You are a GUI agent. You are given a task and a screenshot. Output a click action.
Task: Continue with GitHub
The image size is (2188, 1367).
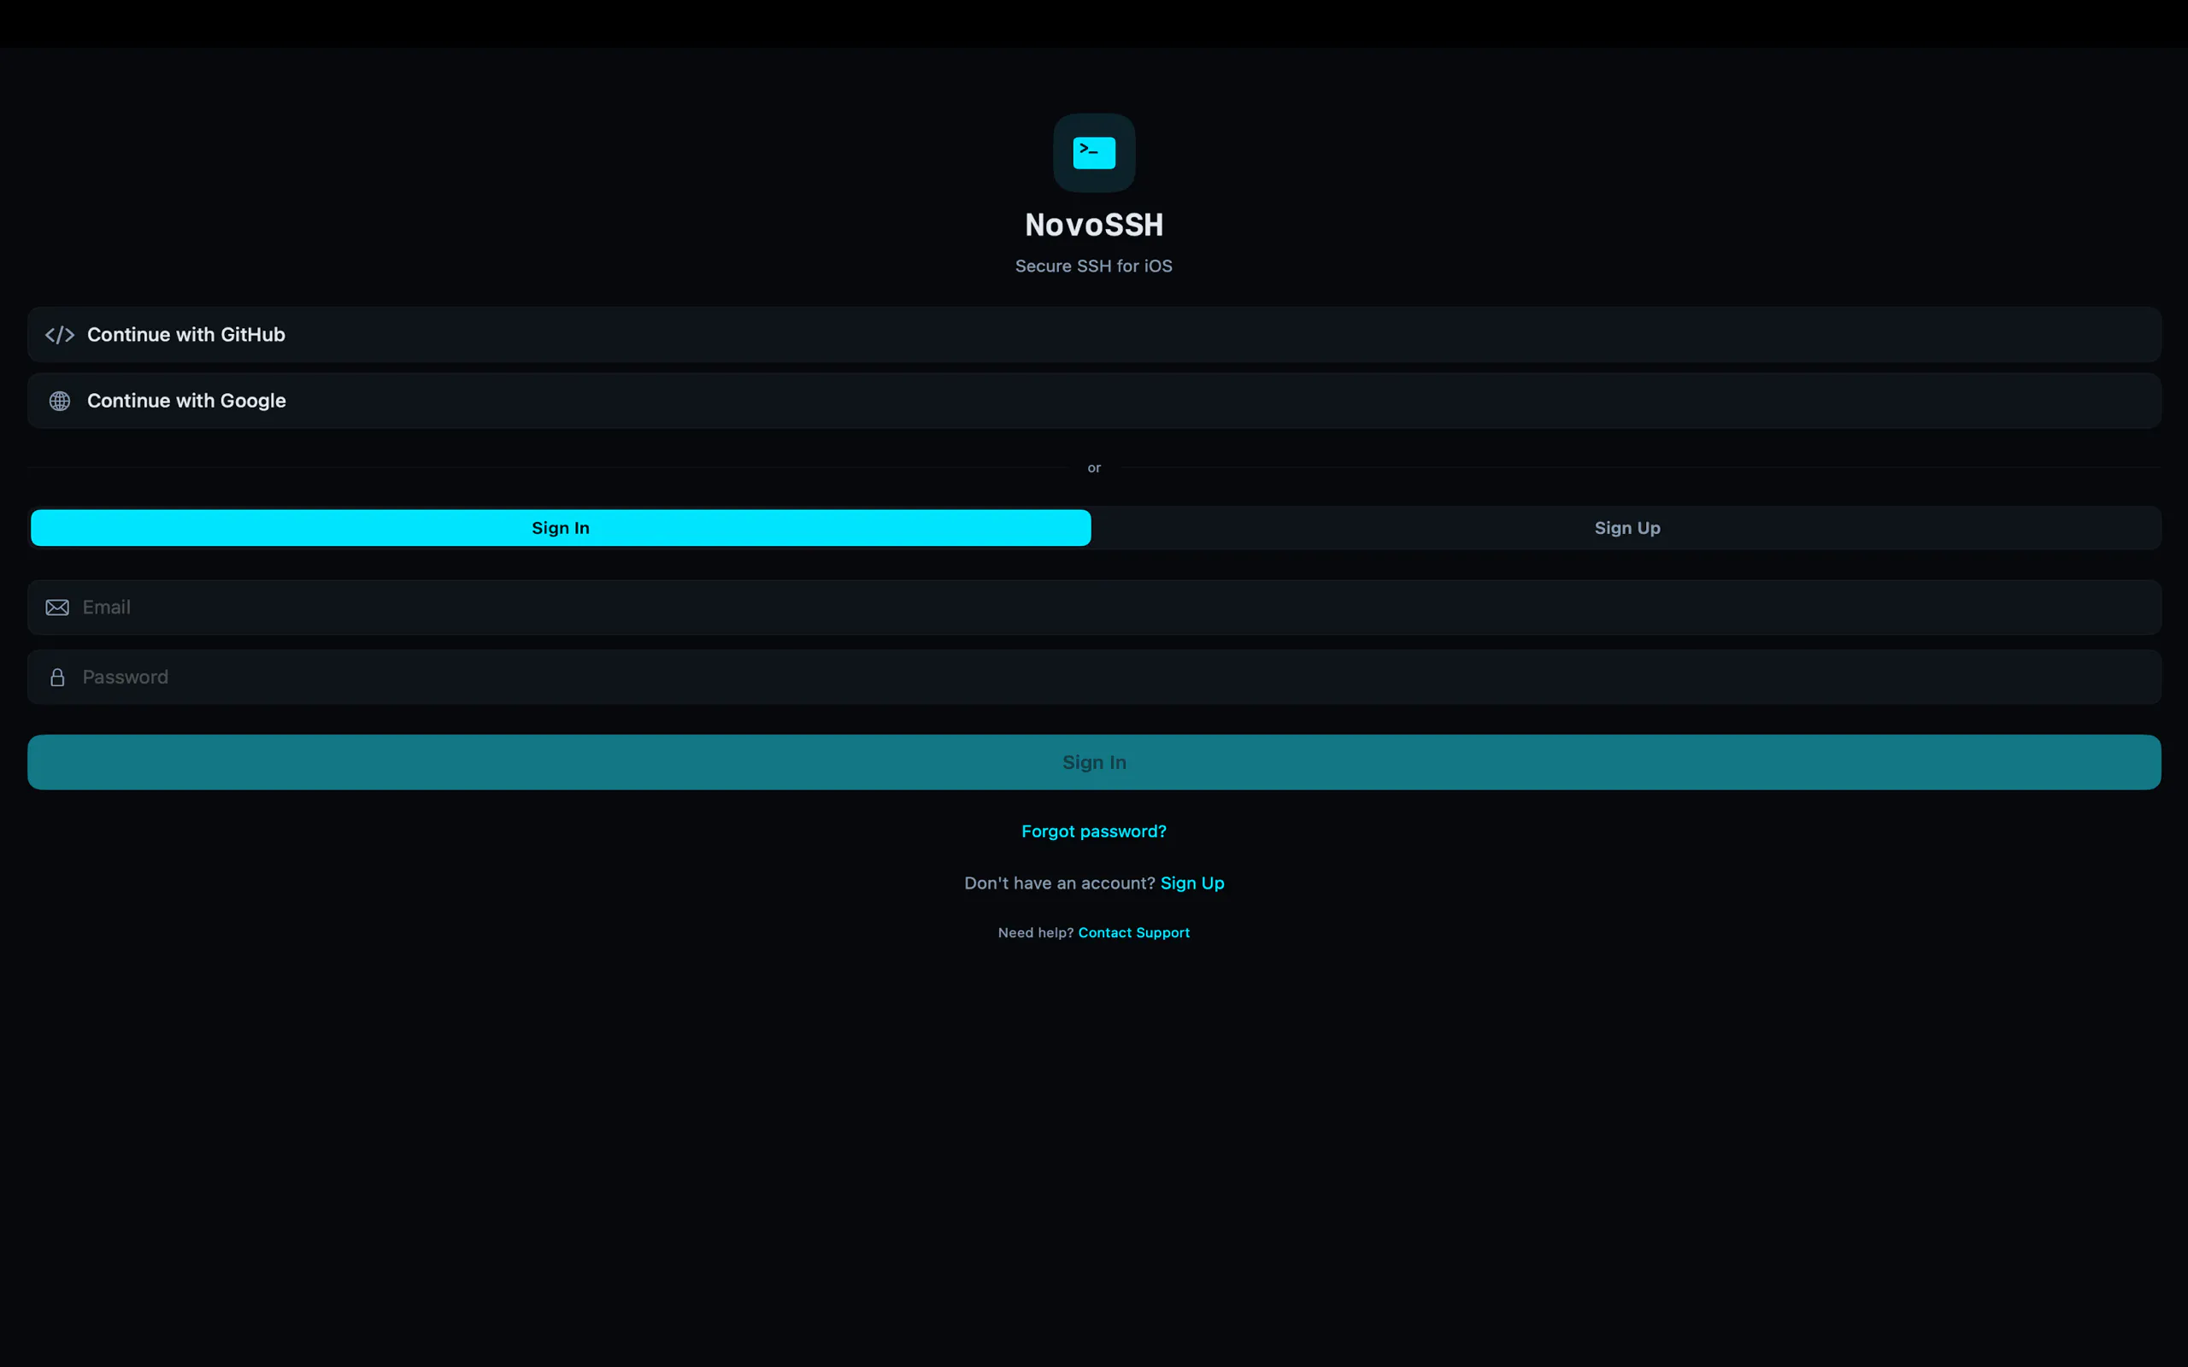point(1094,335)
